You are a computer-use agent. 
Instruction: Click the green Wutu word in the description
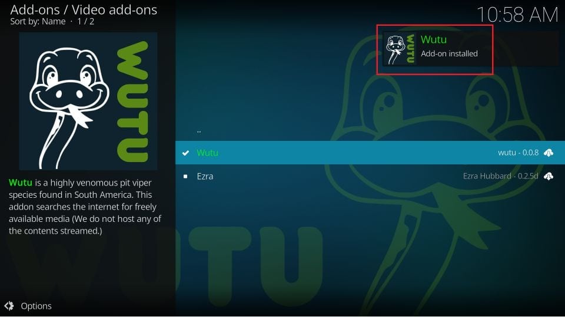21,183
